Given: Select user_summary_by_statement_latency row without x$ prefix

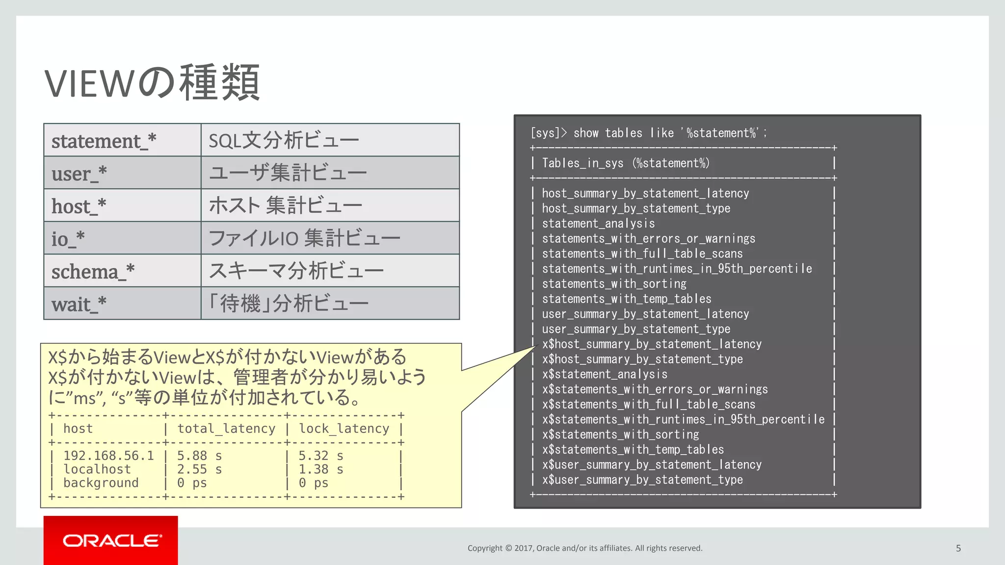Looking at the screenshot, I should pos(645,314).
